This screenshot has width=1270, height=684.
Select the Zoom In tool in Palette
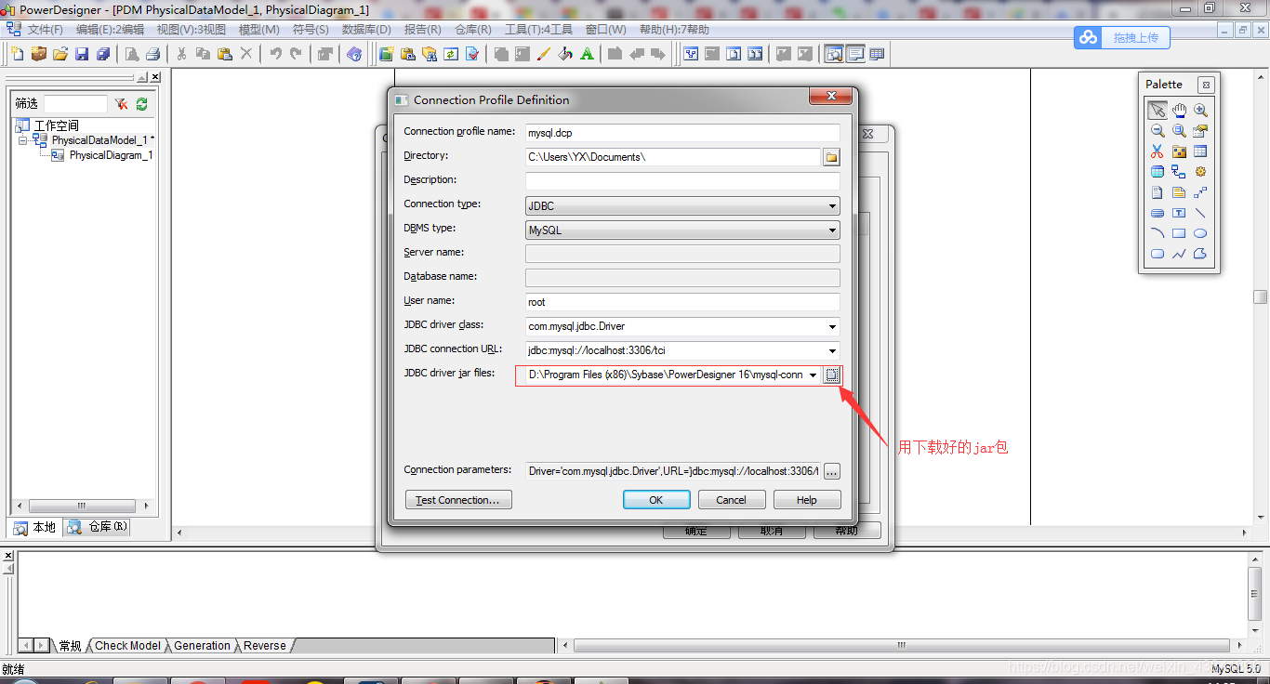click(x=1200, y=111)
